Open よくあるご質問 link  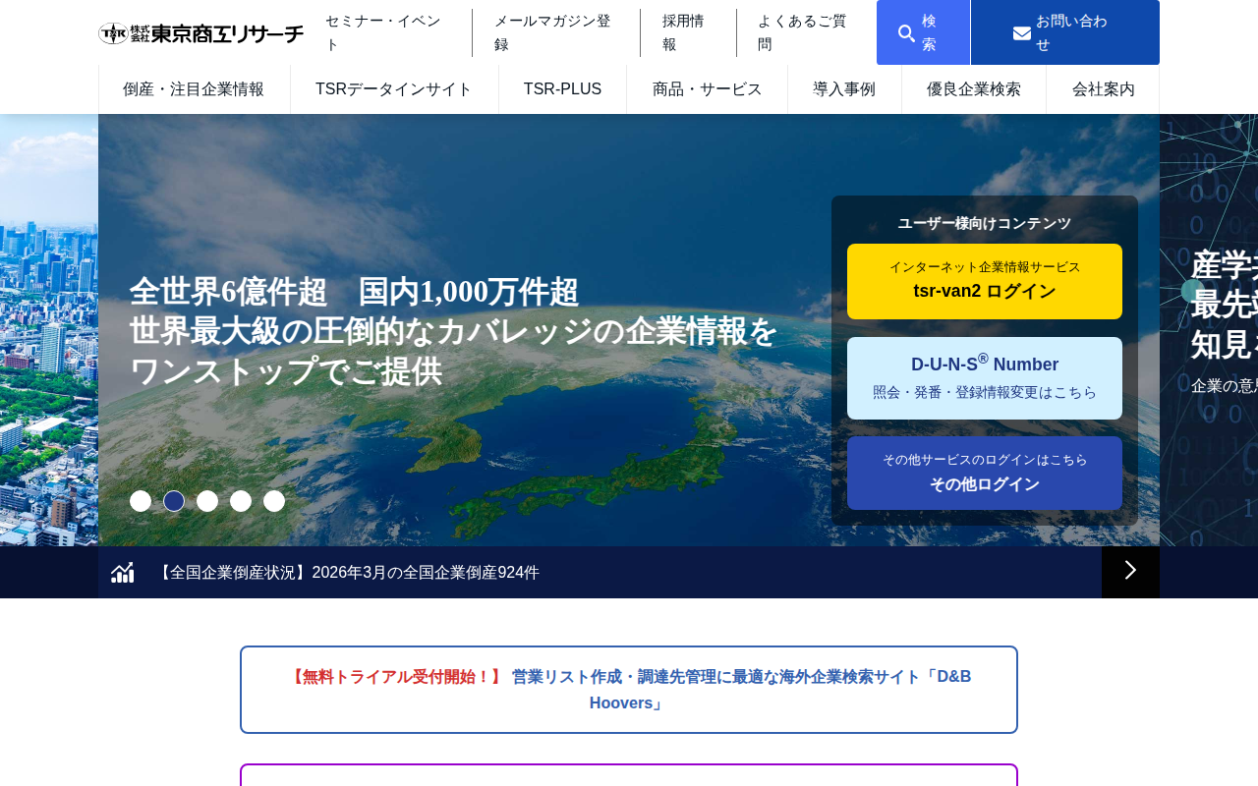click(x=806, y=32)
